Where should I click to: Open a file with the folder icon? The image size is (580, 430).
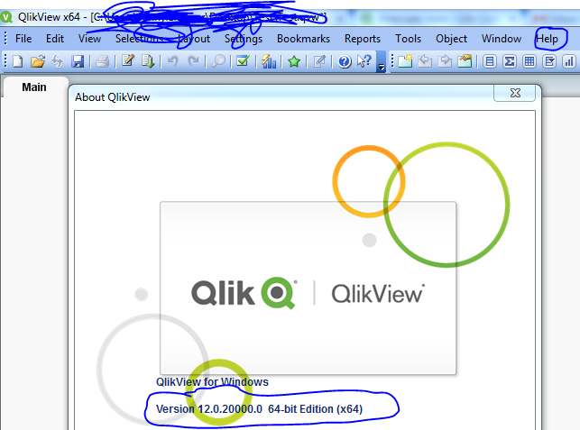pyautogui.click(x=37, y=61)
